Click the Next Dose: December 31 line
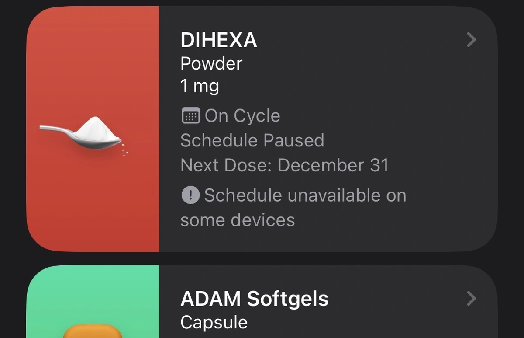524x338 pixels. [284, 165]
